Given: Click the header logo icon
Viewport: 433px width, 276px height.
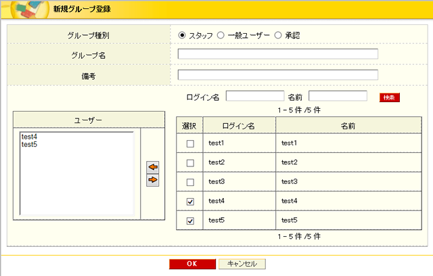Looking at the screenshot, I should (x=27, y=10).
